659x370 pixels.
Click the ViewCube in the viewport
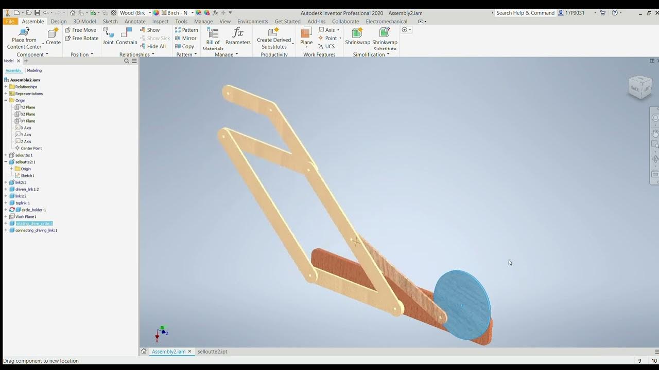640,87
